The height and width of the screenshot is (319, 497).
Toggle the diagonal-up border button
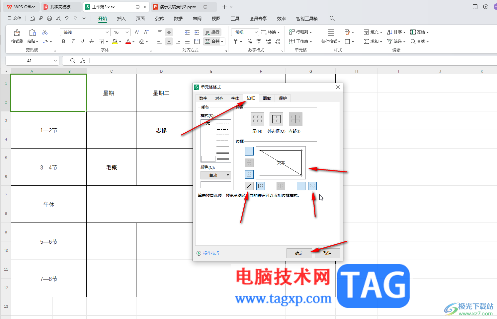[249, 186]
